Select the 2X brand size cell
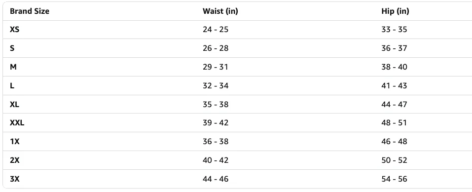The height and width of the screenshot is (192, 472). [14, 160]
